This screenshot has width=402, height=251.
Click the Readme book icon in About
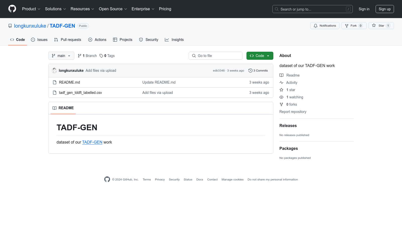point(281,75)
